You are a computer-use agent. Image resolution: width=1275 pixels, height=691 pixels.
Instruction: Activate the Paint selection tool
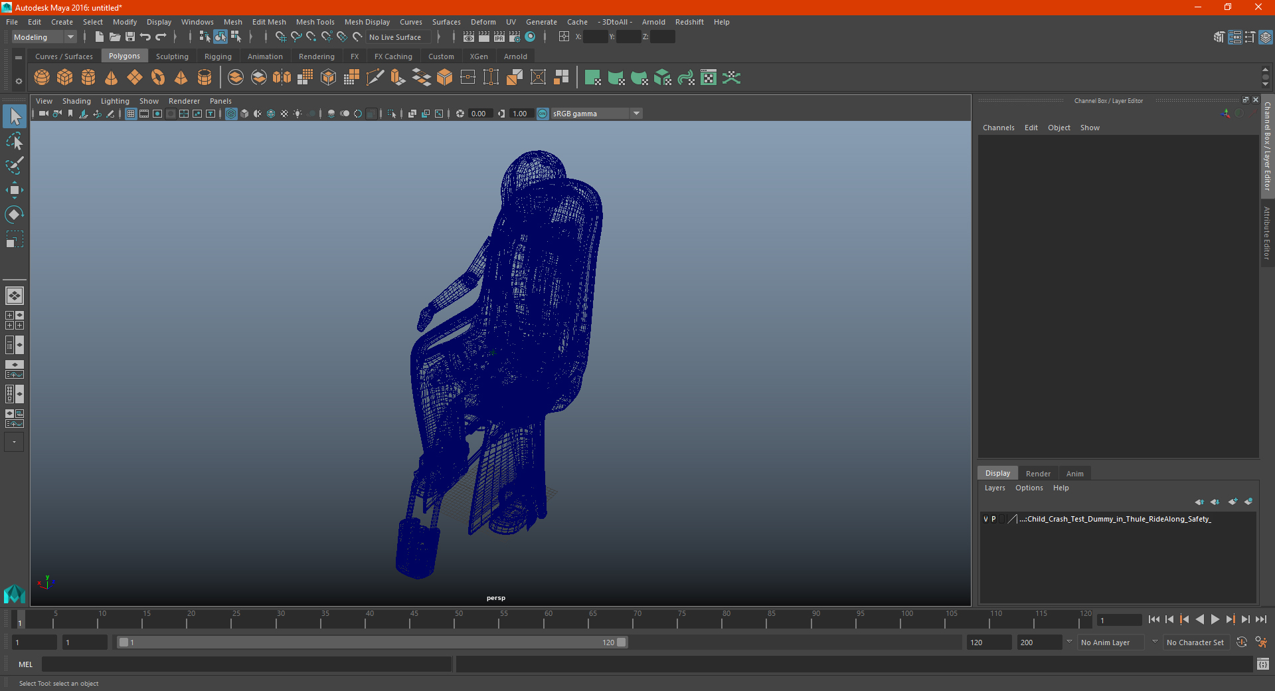click(15, 165)
